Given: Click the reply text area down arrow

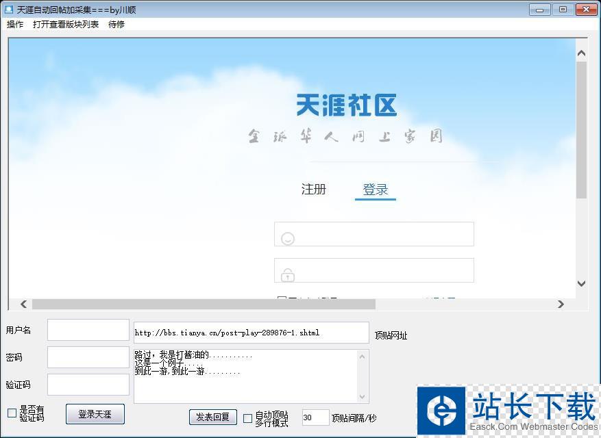Looking at the screenshot, I should 363,397.
